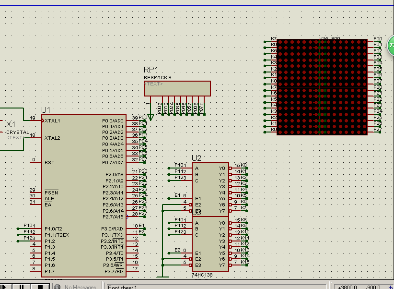
Task: Click the P0.0/AD0 pin name
Action: (x=113, y=120)
